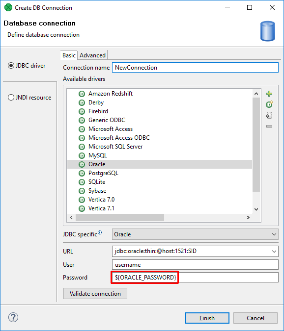Click the Finish button
The height and width of the screenshot is (331, 284).
coord(207,318)
